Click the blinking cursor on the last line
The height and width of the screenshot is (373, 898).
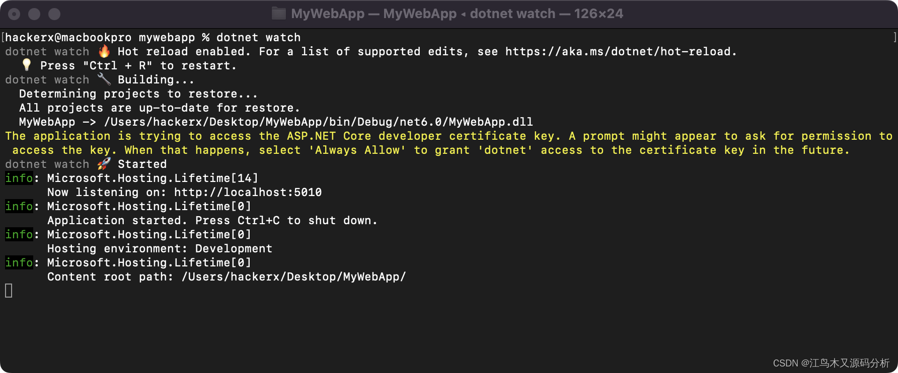click(8, 291)
